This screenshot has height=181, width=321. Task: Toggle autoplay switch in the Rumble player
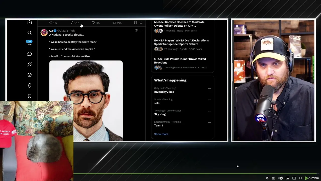point(281,178)
